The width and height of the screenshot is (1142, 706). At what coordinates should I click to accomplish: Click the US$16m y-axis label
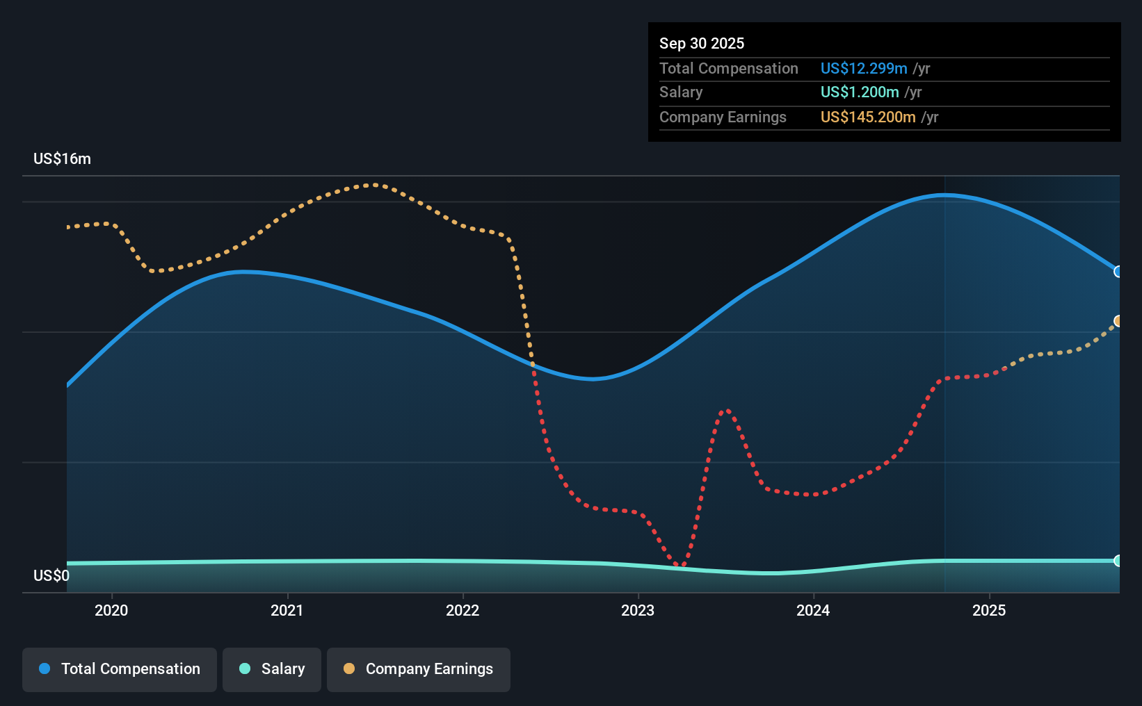pyautogui.click(x=63, y=158)
